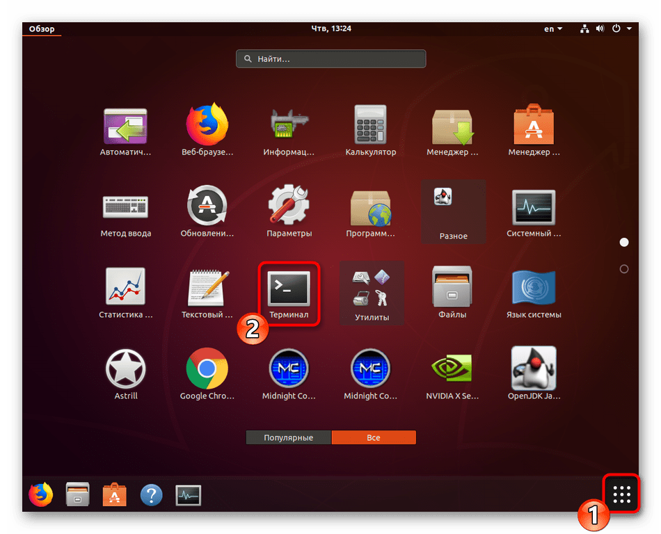Expand the Утилиты app folder
The image size is (661, 534).
click(371, 292)
